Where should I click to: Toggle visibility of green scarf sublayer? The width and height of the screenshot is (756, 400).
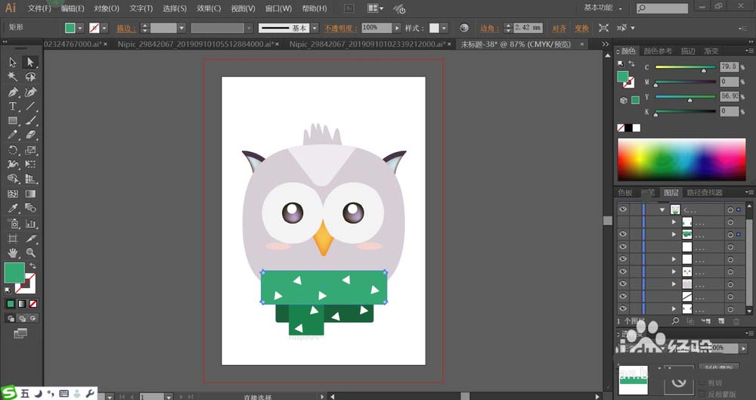[x=623, y=234]
